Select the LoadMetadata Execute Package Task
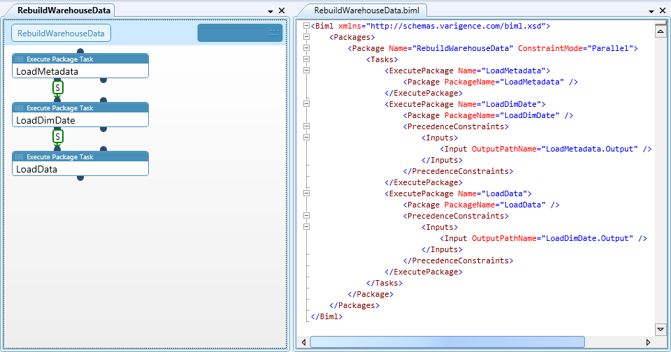The image size is (671, 352). tap(80, 66)
